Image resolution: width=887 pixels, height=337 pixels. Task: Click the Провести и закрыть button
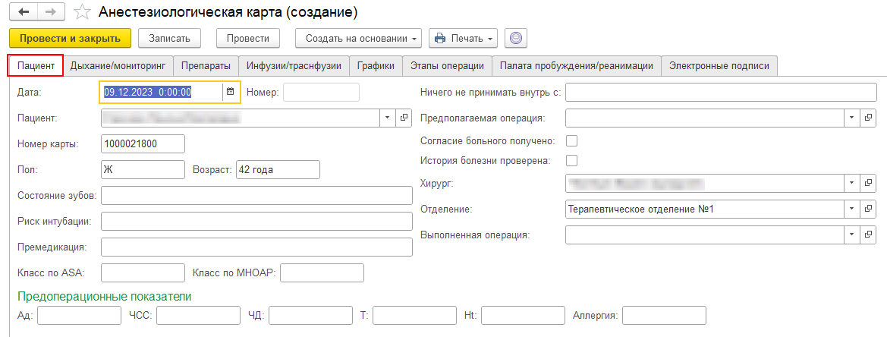[70, 38]
